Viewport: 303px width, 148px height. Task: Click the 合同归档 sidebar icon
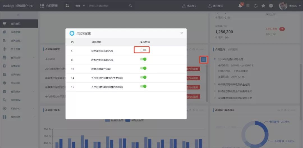tap(5, 74)
